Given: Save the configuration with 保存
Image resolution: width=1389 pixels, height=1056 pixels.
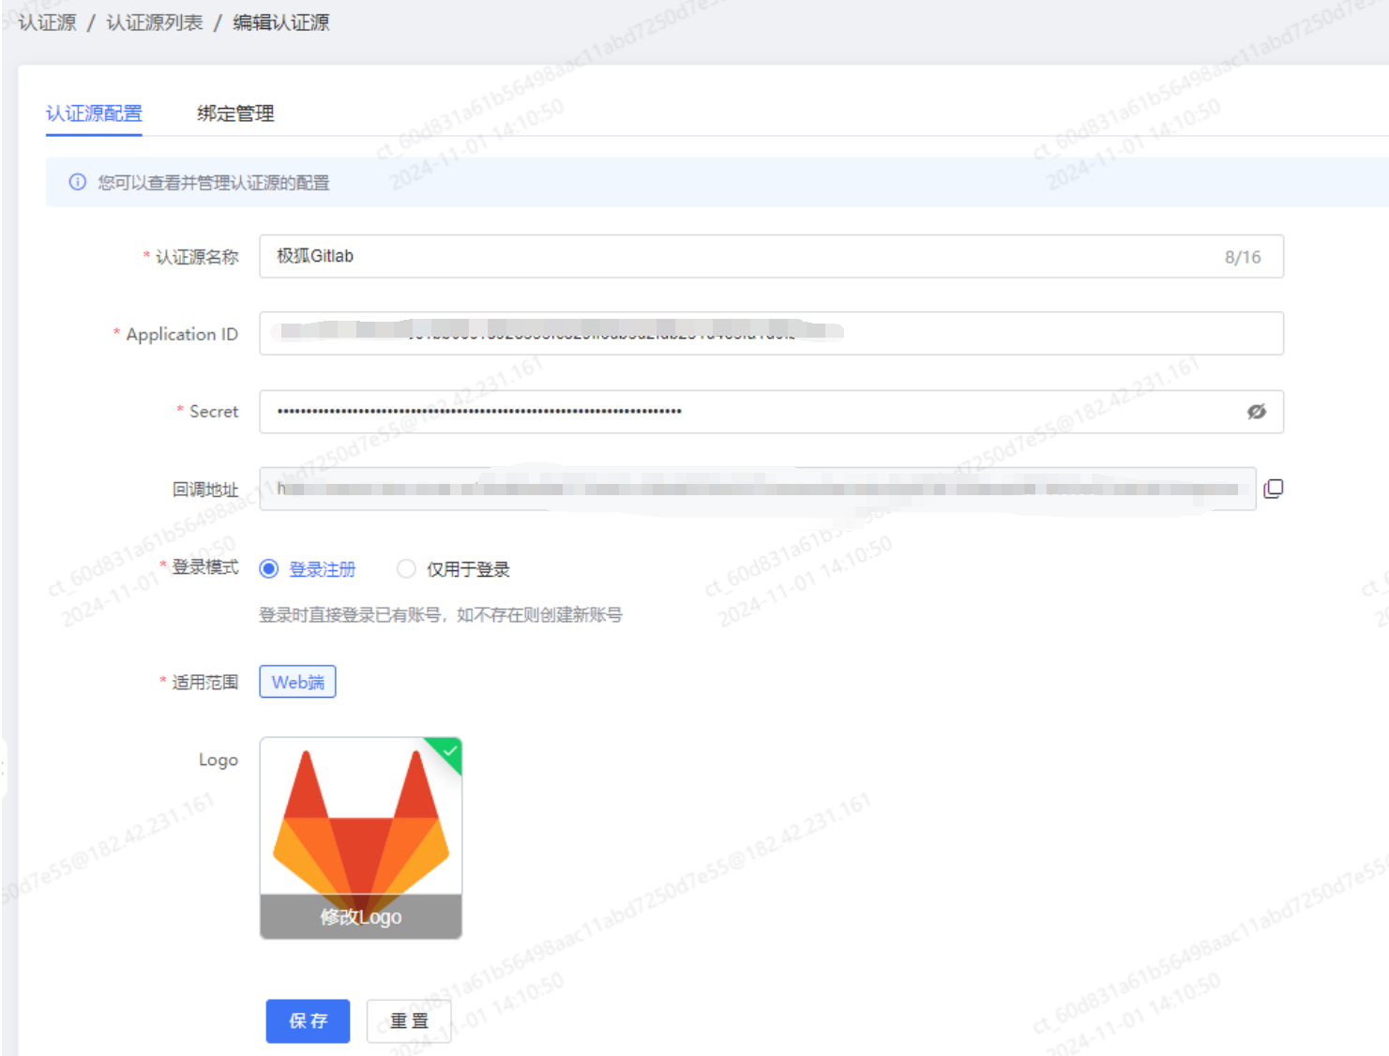Looking at the screenshot, I should click(308, 1020).
